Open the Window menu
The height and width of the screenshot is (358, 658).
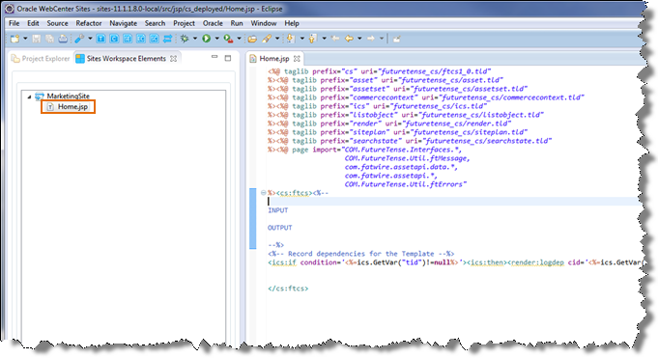263,23
